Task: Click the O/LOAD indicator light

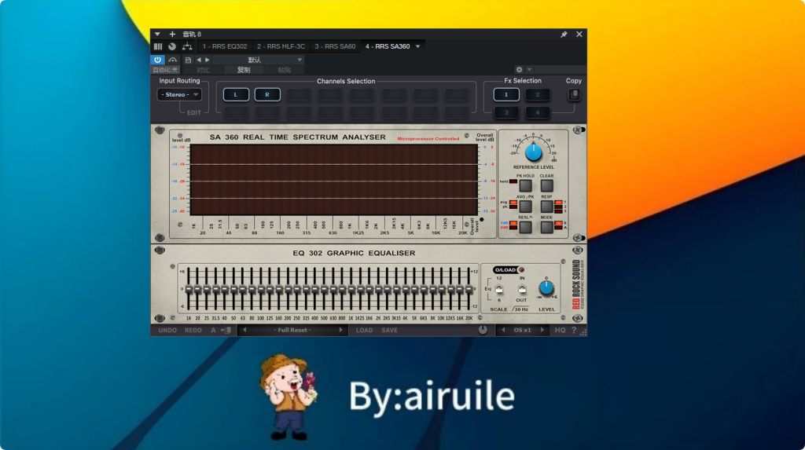Action: 521,270
